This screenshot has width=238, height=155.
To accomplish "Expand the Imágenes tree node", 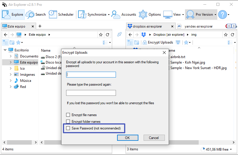I will point(10,74).
